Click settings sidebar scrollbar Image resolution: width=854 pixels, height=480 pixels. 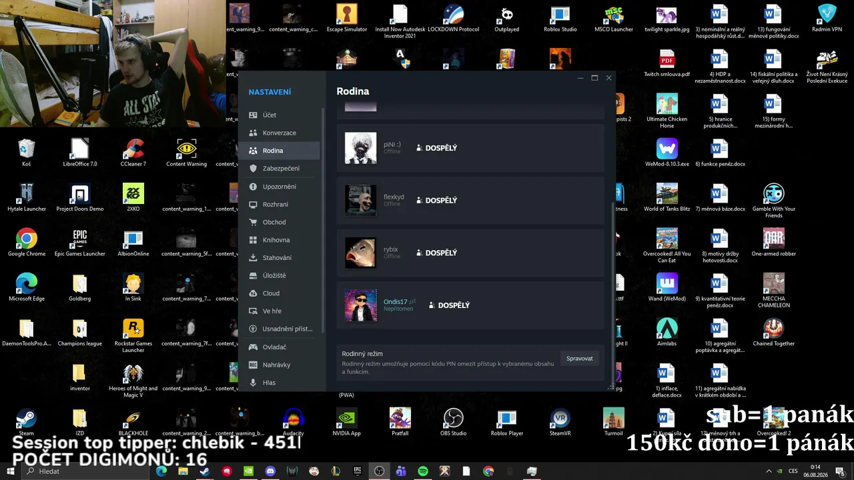(324, 220)
